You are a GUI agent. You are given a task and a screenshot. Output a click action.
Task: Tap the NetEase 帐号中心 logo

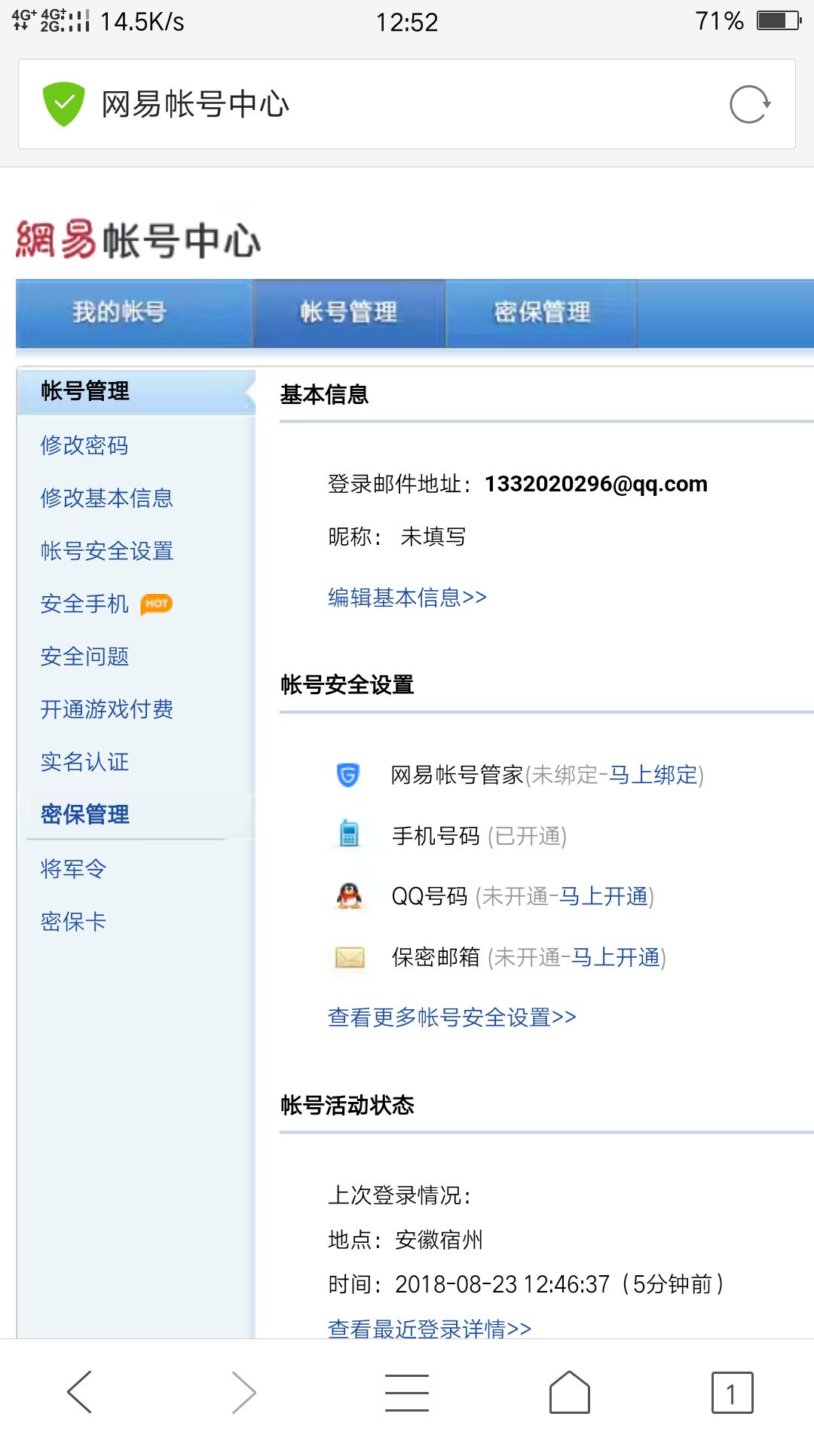138,240
